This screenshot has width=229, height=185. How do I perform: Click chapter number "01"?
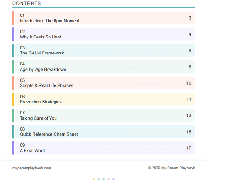point(22,16)
